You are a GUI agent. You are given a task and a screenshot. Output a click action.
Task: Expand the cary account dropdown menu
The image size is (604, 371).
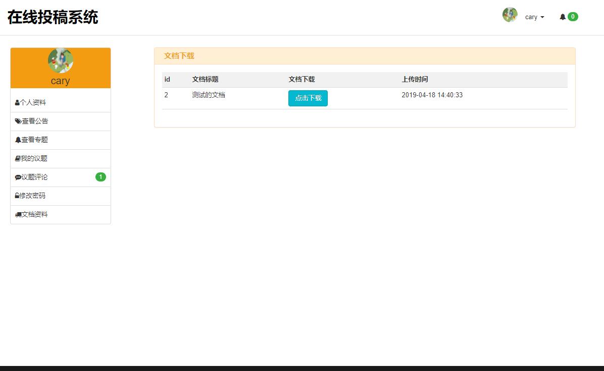click(x=535, y=17)
